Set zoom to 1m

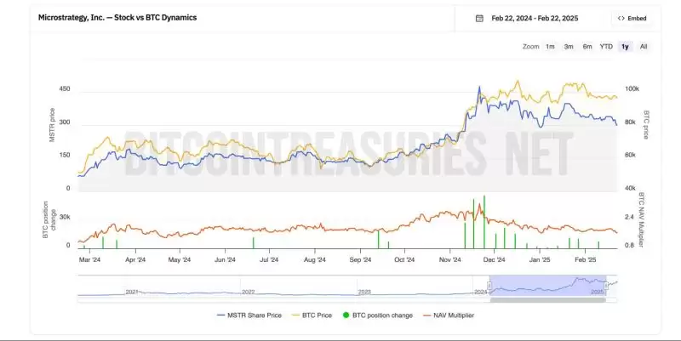[550, 47]
